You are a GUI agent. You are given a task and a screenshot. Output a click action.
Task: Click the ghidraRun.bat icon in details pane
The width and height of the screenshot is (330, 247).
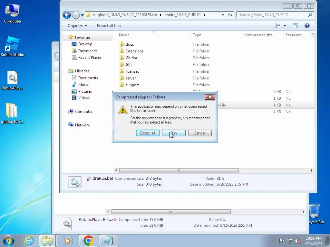click(74, 182)
